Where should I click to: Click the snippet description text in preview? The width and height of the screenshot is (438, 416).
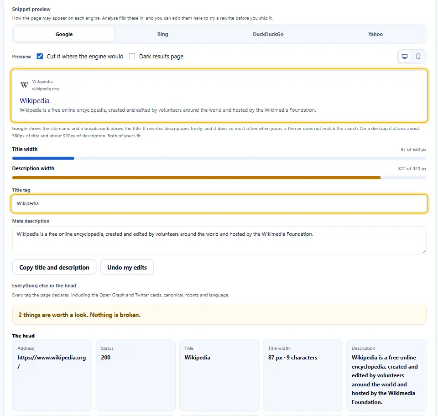pyautogui.click(x=167, y=110)
